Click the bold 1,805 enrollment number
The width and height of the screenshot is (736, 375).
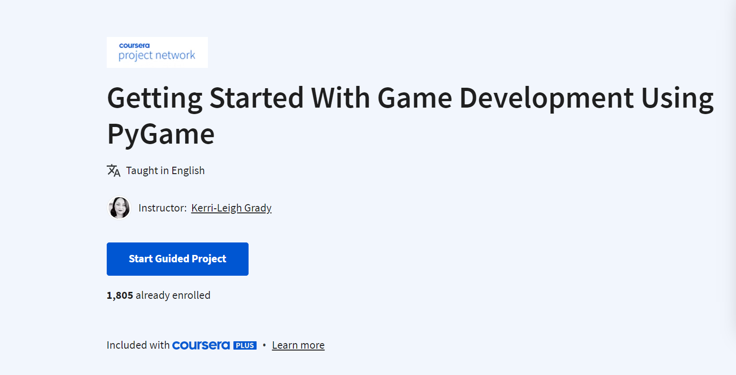point(120,296)
